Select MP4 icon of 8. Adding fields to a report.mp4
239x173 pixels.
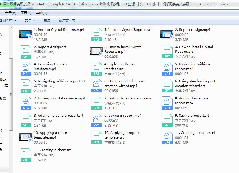[x=167, y=103]
